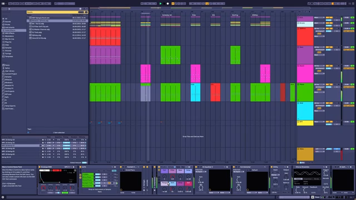Open Bass track All Ins input dropdown

tap(319, 47)
